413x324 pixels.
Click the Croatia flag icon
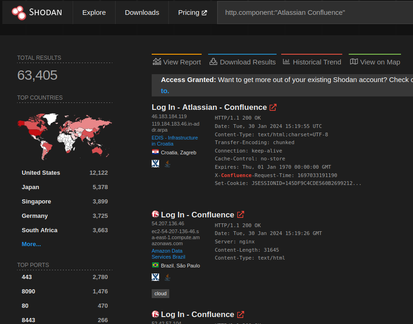tap(155, 152)
